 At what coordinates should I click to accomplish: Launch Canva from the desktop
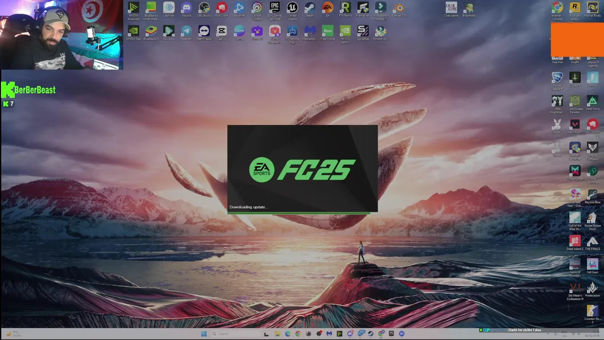point(239,33)
